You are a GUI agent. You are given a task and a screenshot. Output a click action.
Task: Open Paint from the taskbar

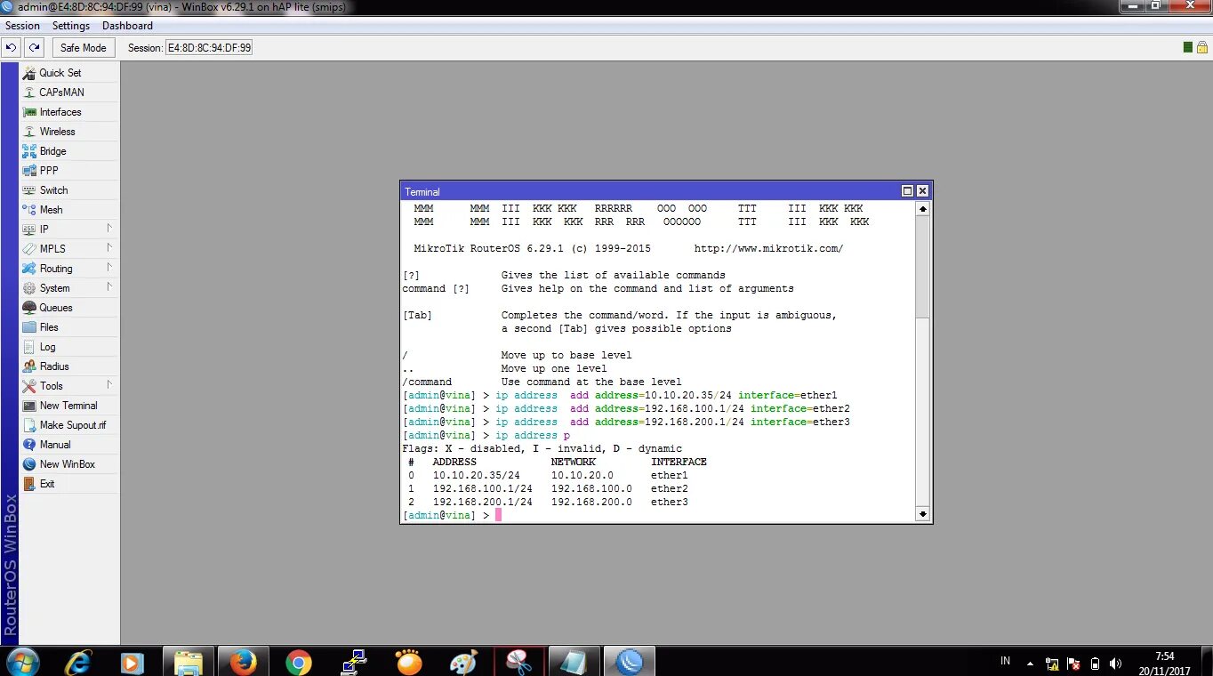pos(463,662)
